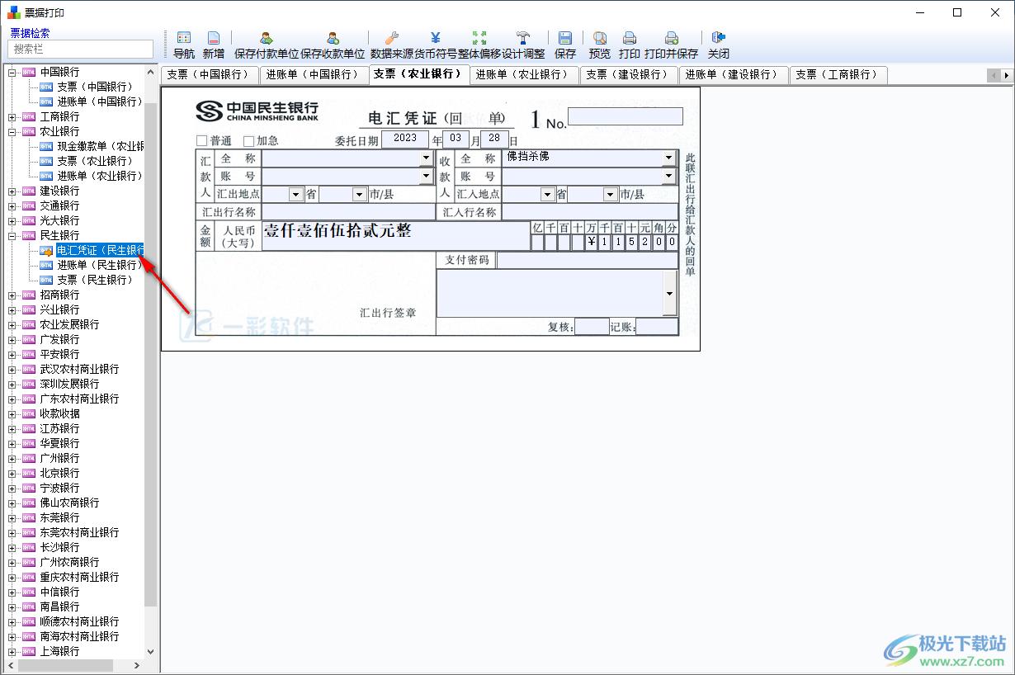Click the 票据检索 link label
1015x675 pixels.
click(x=30, y=33)
